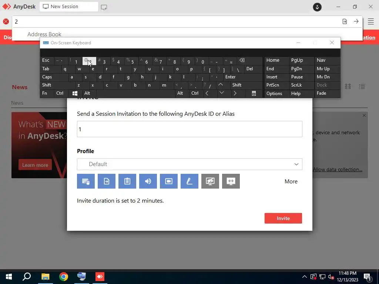The width and height of the screenshot is (379, 284).
Task: Click Learn more on What's NEW banner
Action: [x=35, y=165]
